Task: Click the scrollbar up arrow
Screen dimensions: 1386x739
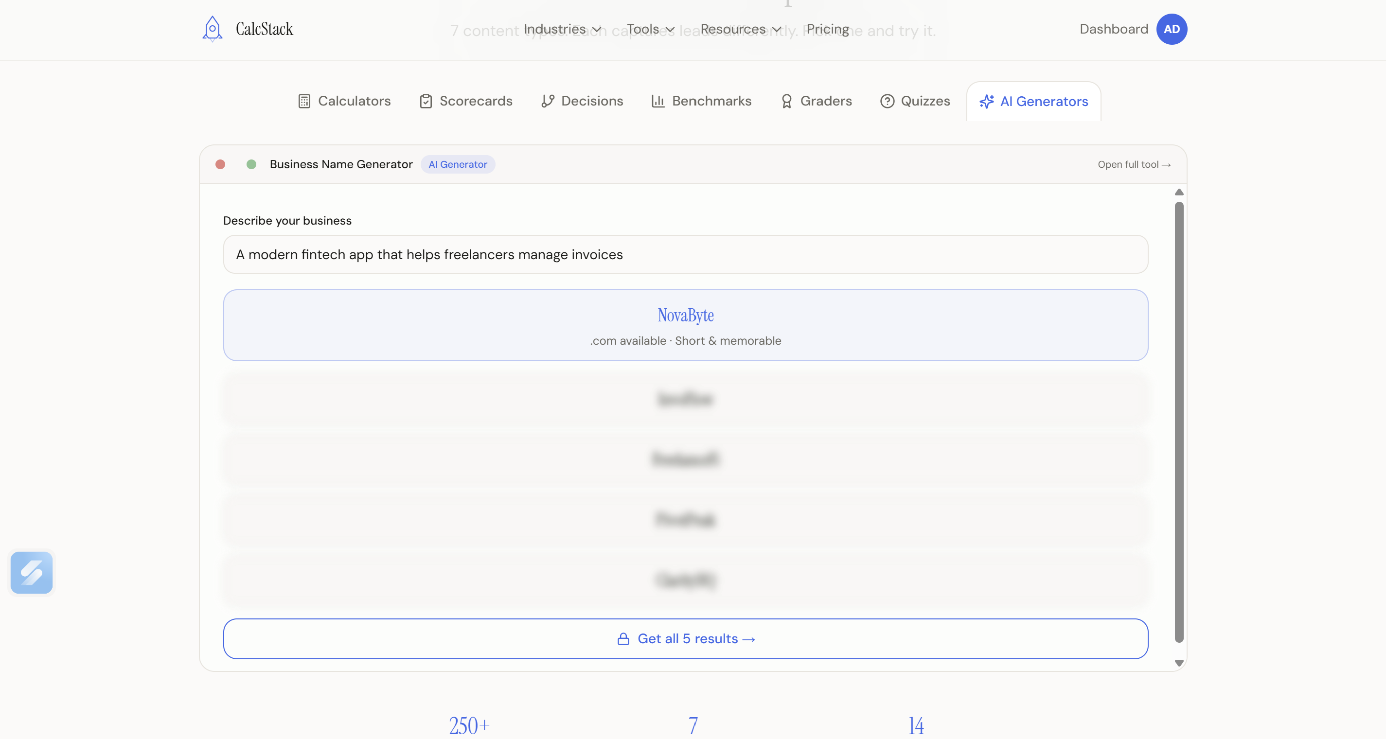Action: [1178, 192]
